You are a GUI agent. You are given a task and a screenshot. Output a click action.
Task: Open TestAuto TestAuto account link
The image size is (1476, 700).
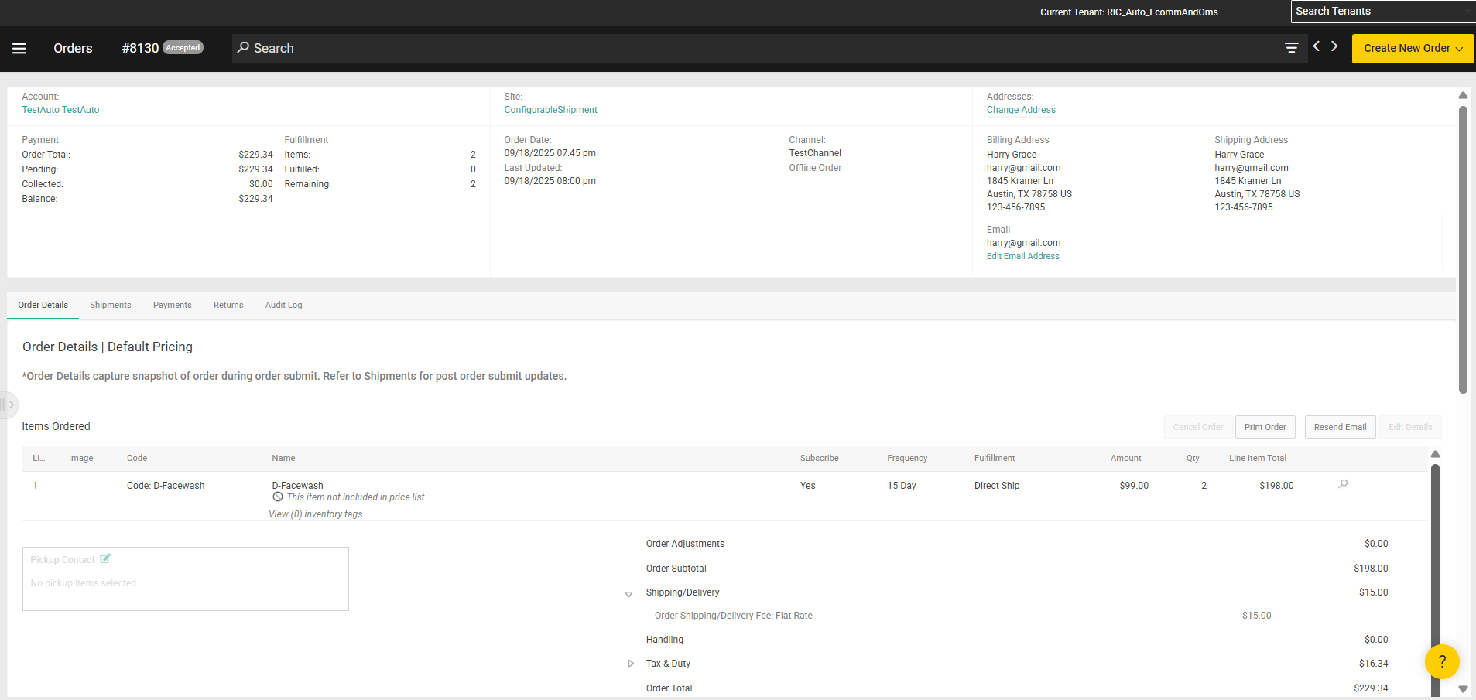tap(60, 110)
